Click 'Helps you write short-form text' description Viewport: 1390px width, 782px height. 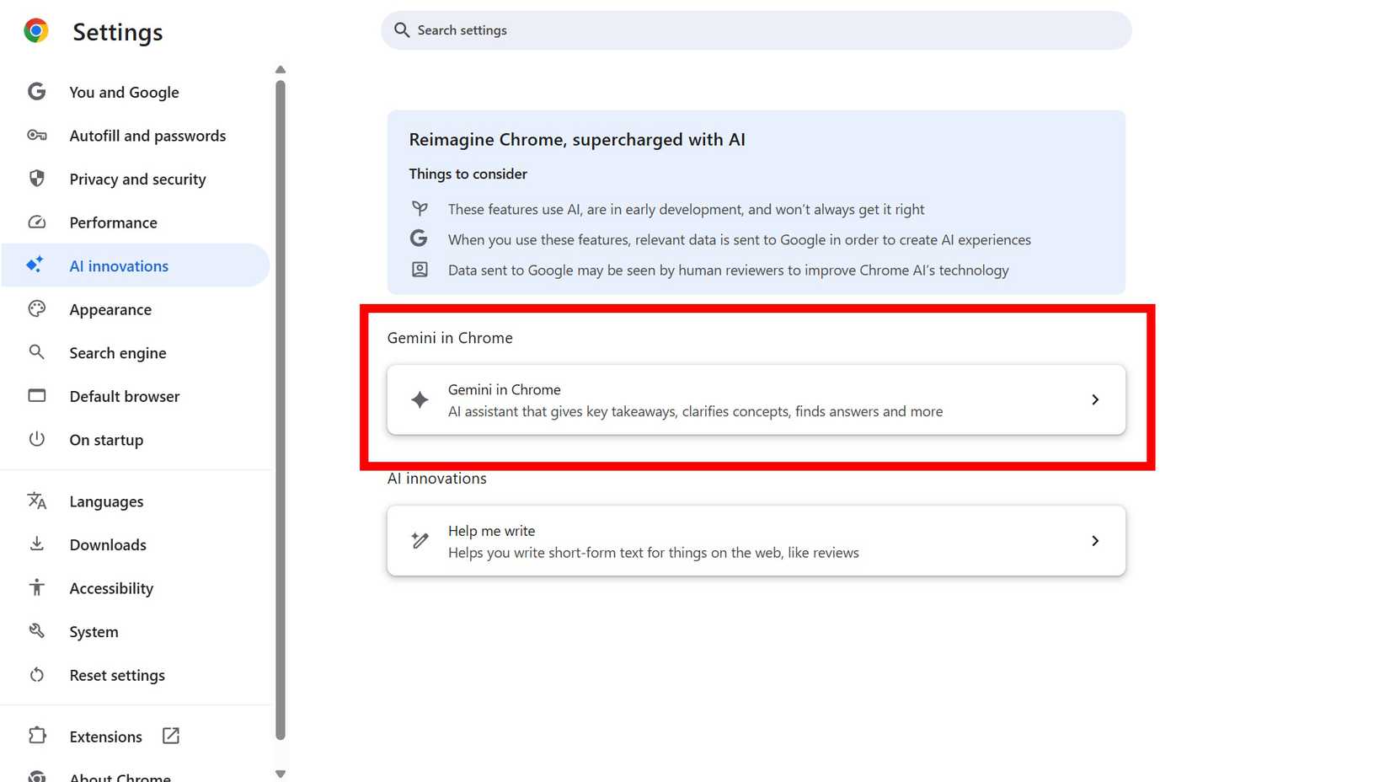click(653, 553)
